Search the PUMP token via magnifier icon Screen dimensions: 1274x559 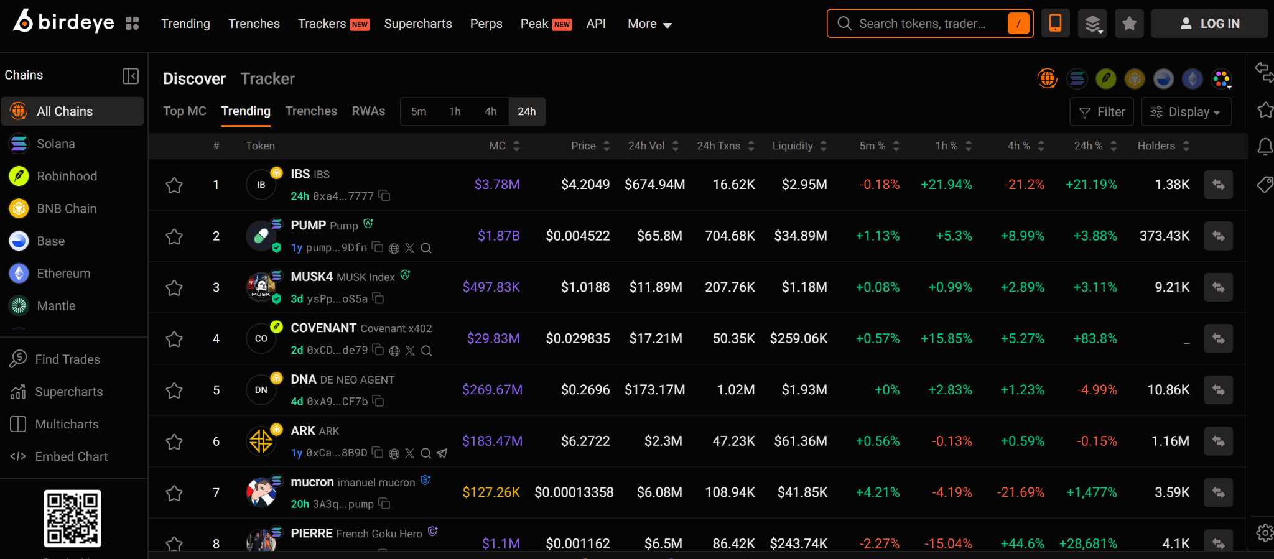tap(426, 248)
